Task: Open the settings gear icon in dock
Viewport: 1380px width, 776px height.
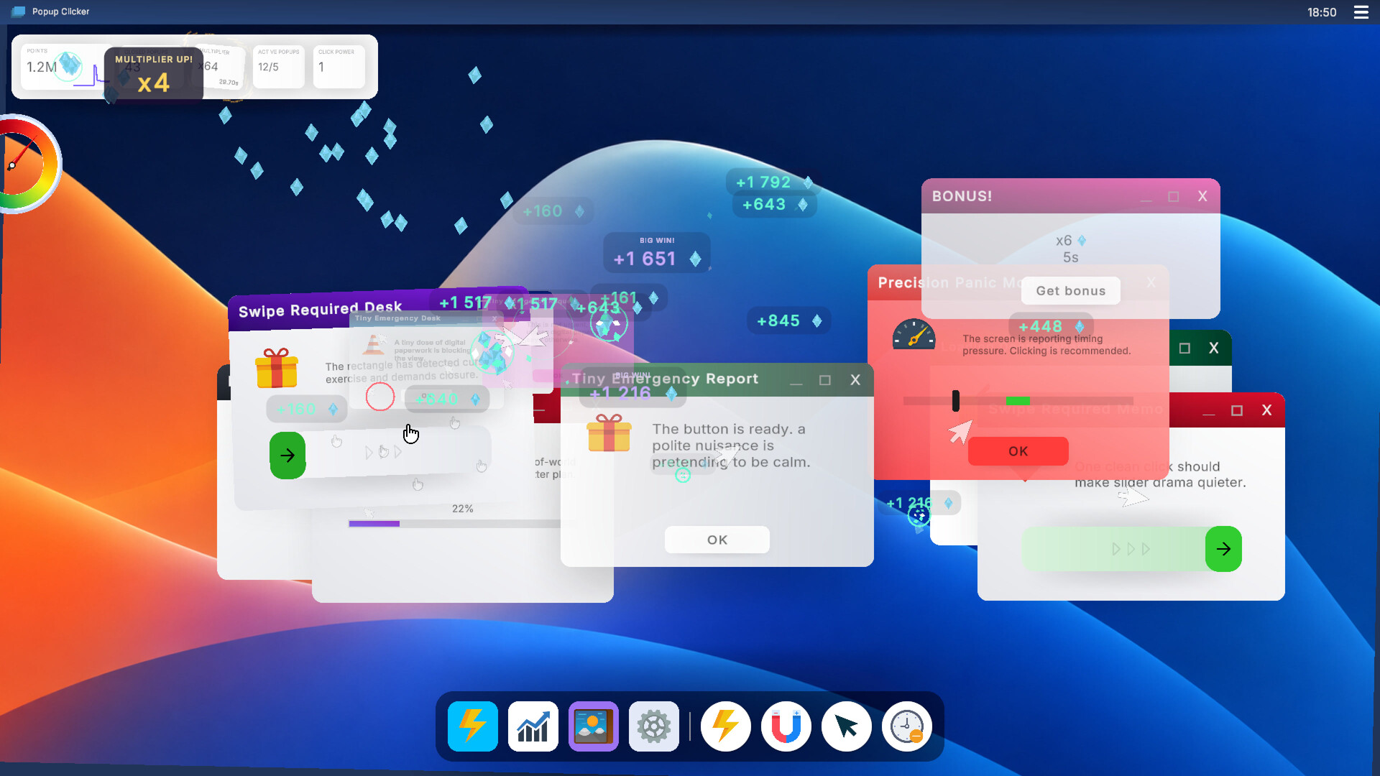Action: tap(653, 726)
